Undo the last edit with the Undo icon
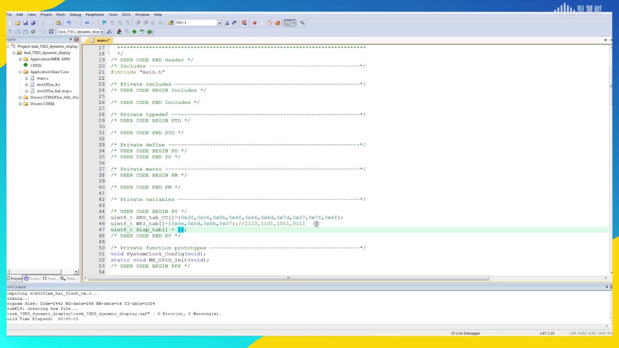 (69, 23)
